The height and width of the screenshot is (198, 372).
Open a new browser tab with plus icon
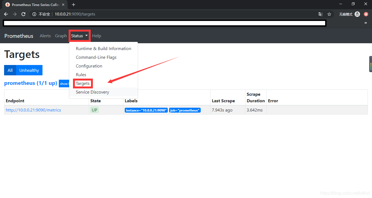click(x=74, y=5)
